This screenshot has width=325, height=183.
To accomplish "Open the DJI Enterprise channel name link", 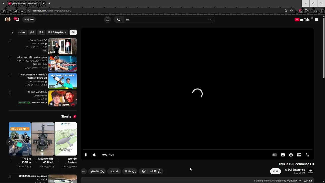I will 296,170.
